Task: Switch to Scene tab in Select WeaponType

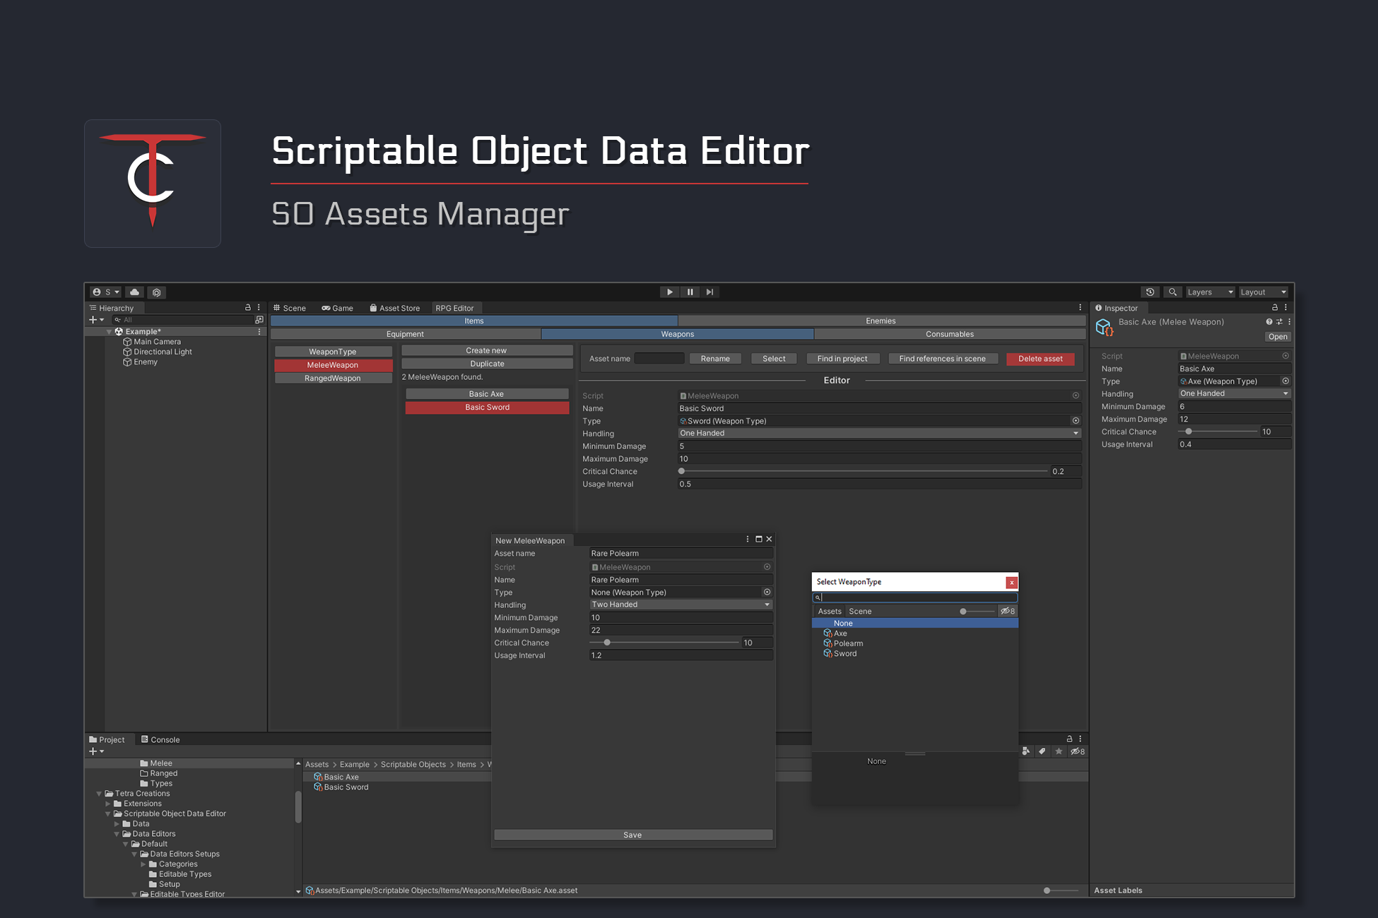Action: (860, 612)
